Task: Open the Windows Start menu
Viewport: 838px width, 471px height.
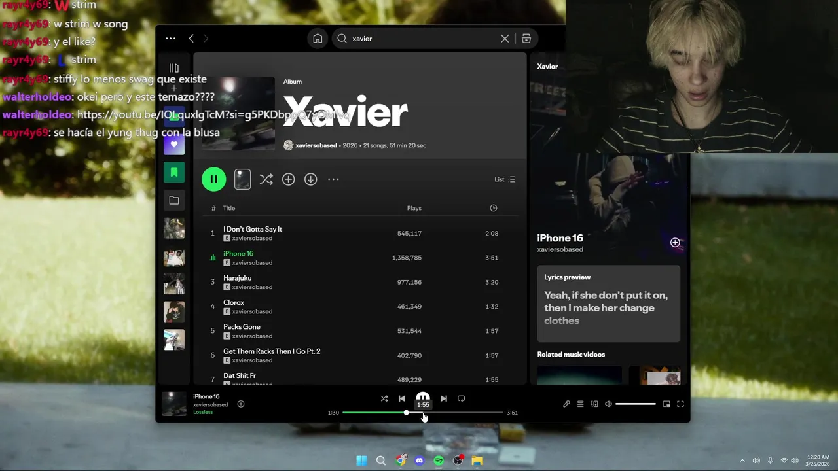Action: 361,461
